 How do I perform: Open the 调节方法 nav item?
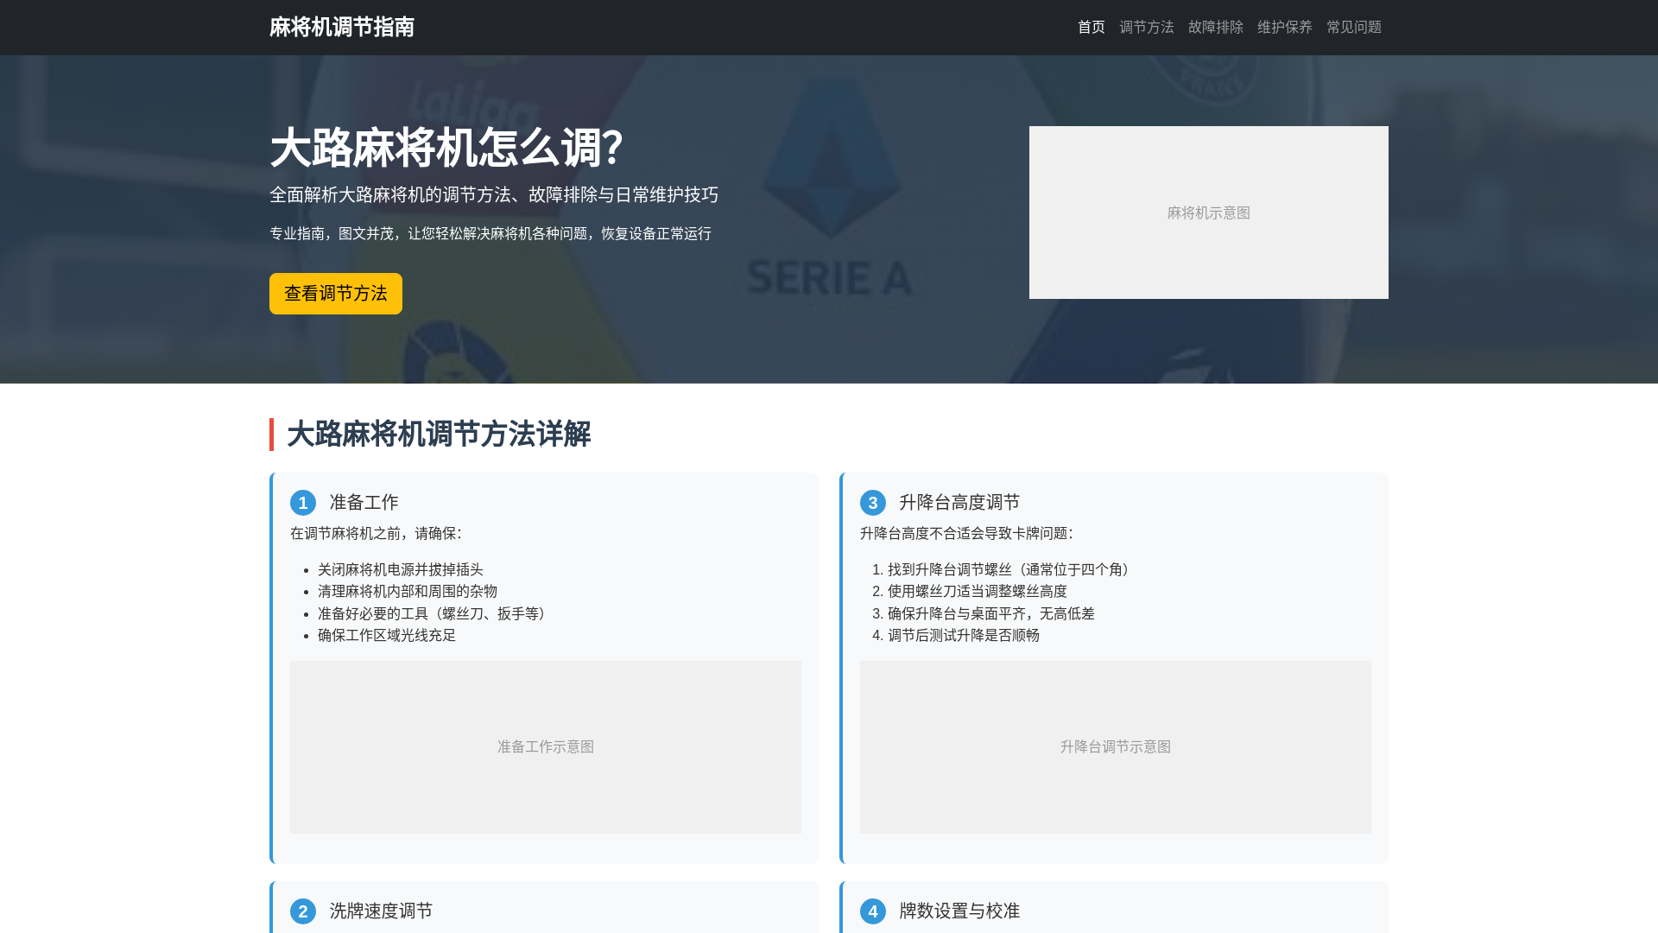tap(1147, 28)
